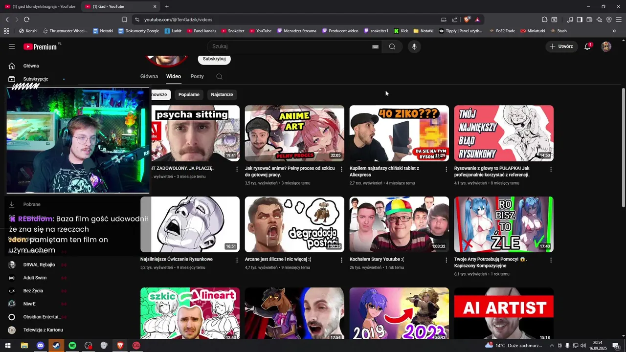This screenshot has width=626, height=352.
Task: Open the Menadżer Streama bookmark
Action: (296, 31)
